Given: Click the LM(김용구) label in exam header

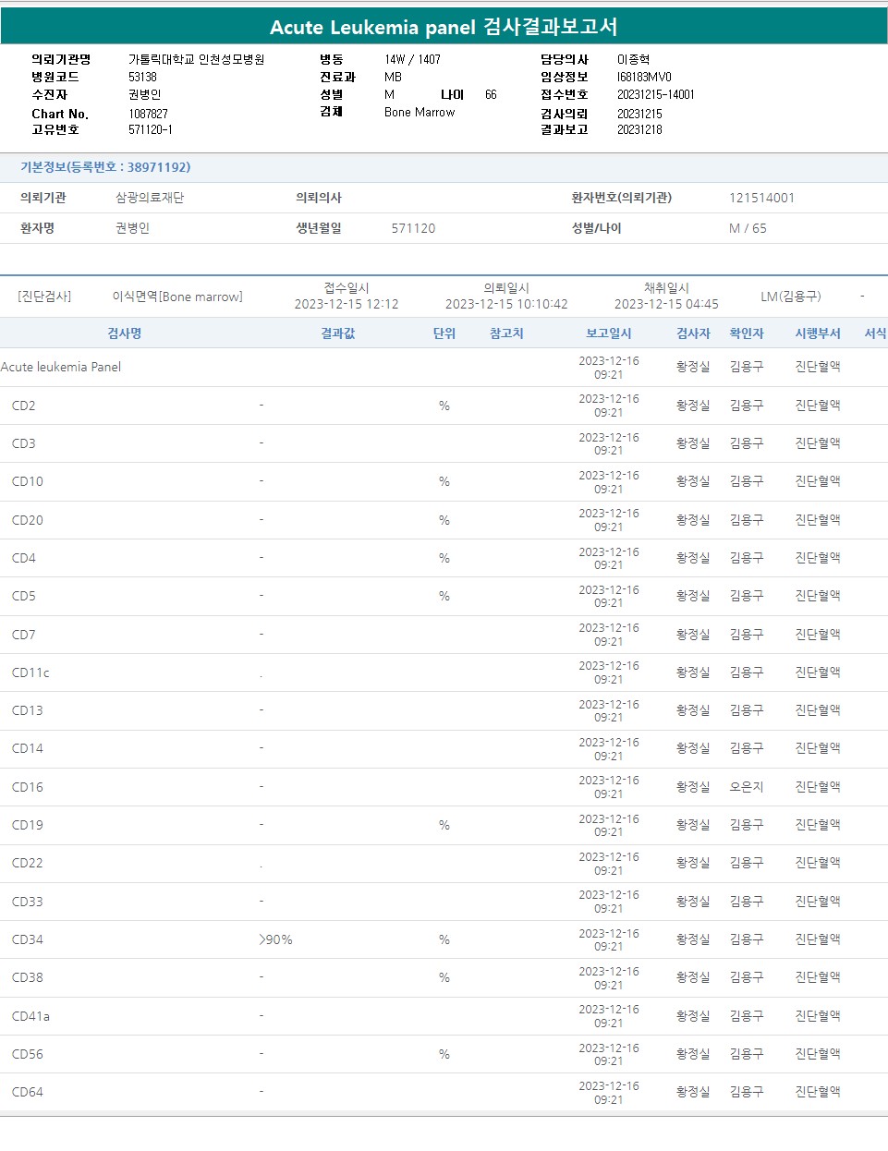Looking at the screenshot, I should (790, 297).
